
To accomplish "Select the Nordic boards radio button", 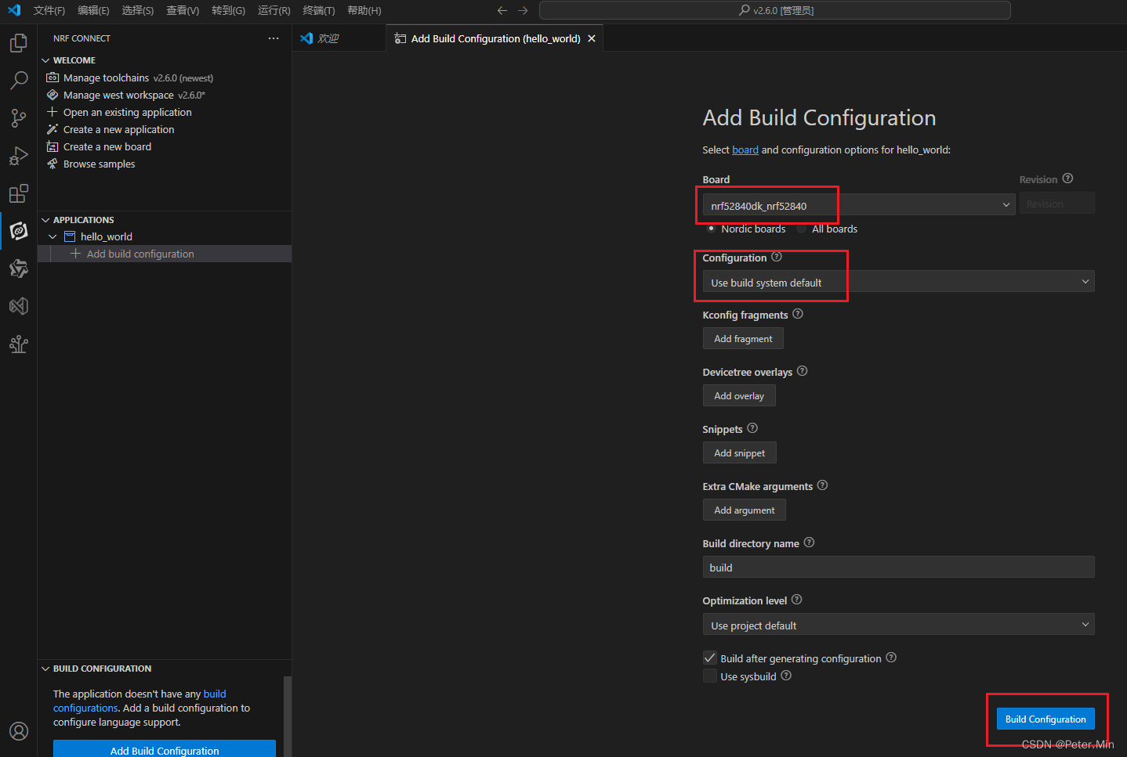I will pyautogui.click(x=711, y=229).
